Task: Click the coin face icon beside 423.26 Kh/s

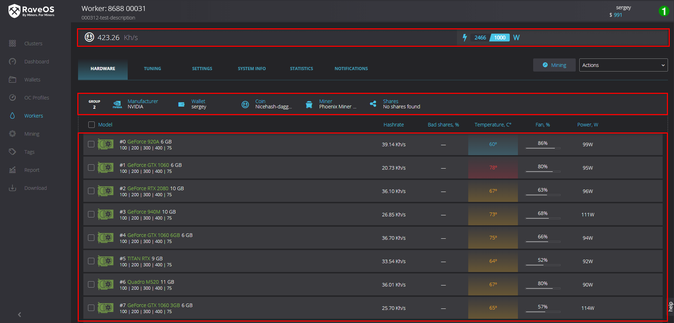Action: click(x=89, y=37)
